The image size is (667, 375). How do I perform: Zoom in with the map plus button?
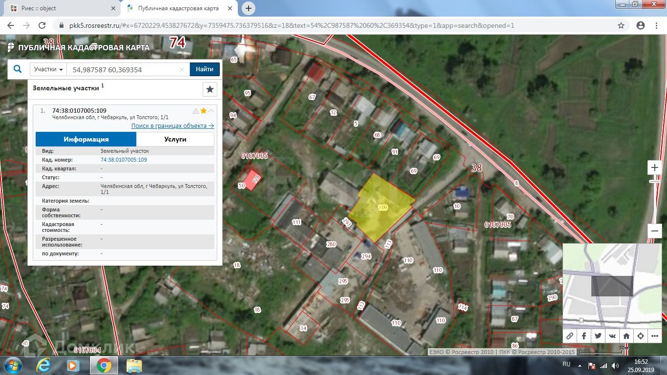point(655,167)
